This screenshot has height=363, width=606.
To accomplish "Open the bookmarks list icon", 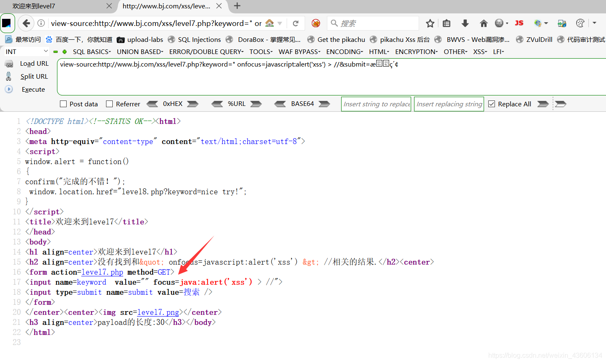I will (x=447, y=23).
